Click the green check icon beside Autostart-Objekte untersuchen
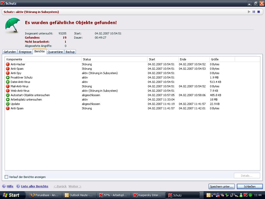The height and width of the screenshot is (199, 265). (x=8, y=95)
